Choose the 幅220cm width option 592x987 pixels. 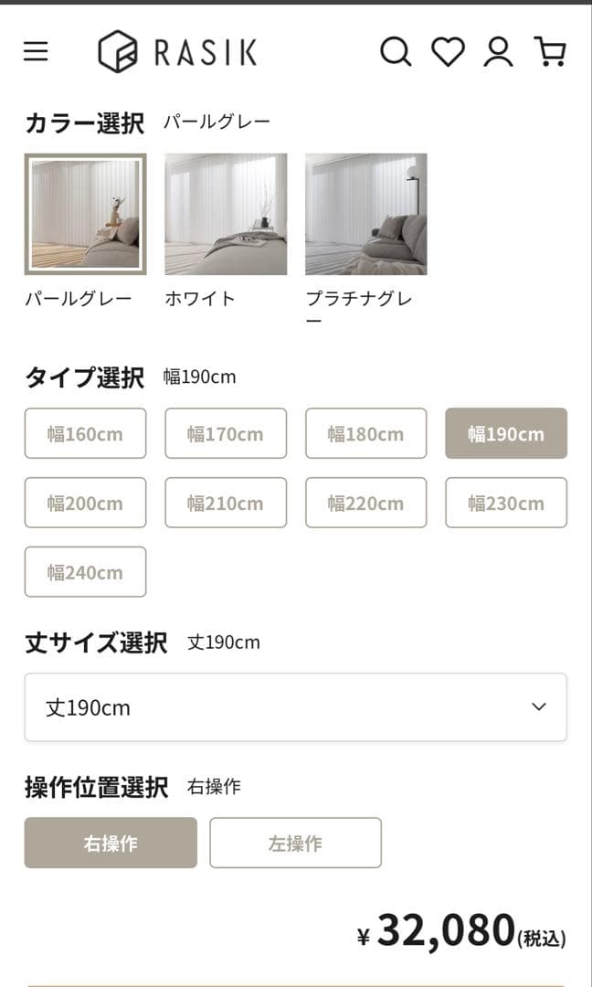coord(365,503)
